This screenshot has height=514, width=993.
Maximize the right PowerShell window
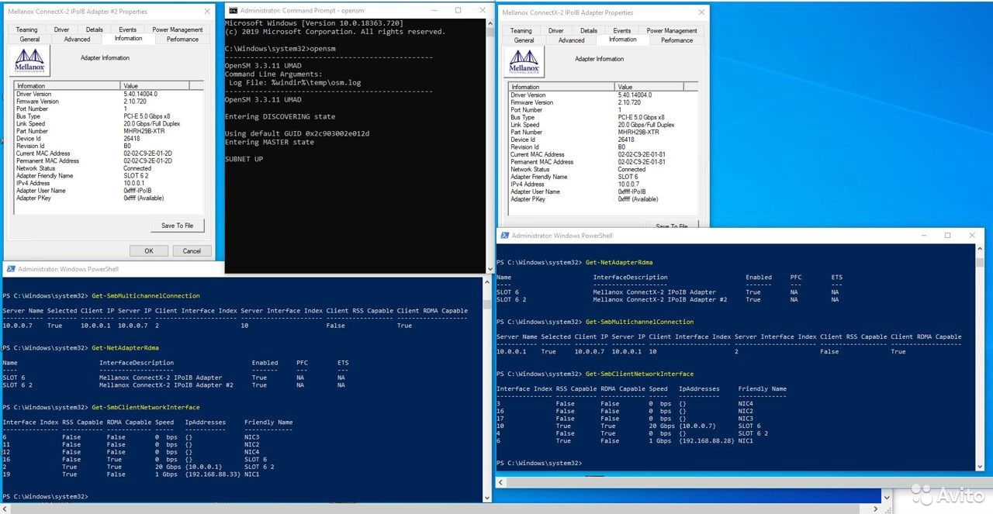(947, 235)
